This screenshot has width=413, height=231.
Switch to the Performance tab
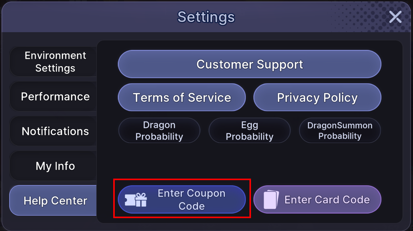coord(55,97)
